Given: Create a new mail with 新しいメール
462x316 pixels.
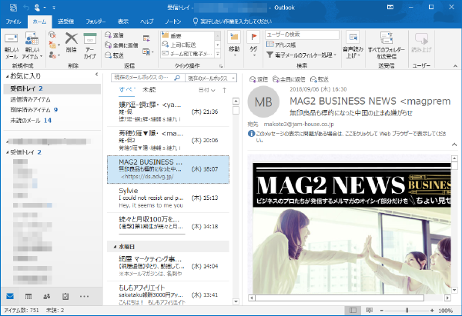Looking at the screenshot, I should point(12,46).
